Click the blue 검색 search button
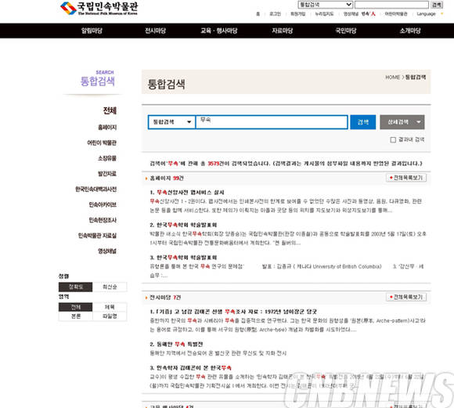This screenshot has height=408, width=454. point(363,122)
